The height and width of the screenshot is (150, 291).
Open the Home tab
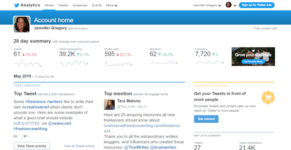tap(49, 5)
